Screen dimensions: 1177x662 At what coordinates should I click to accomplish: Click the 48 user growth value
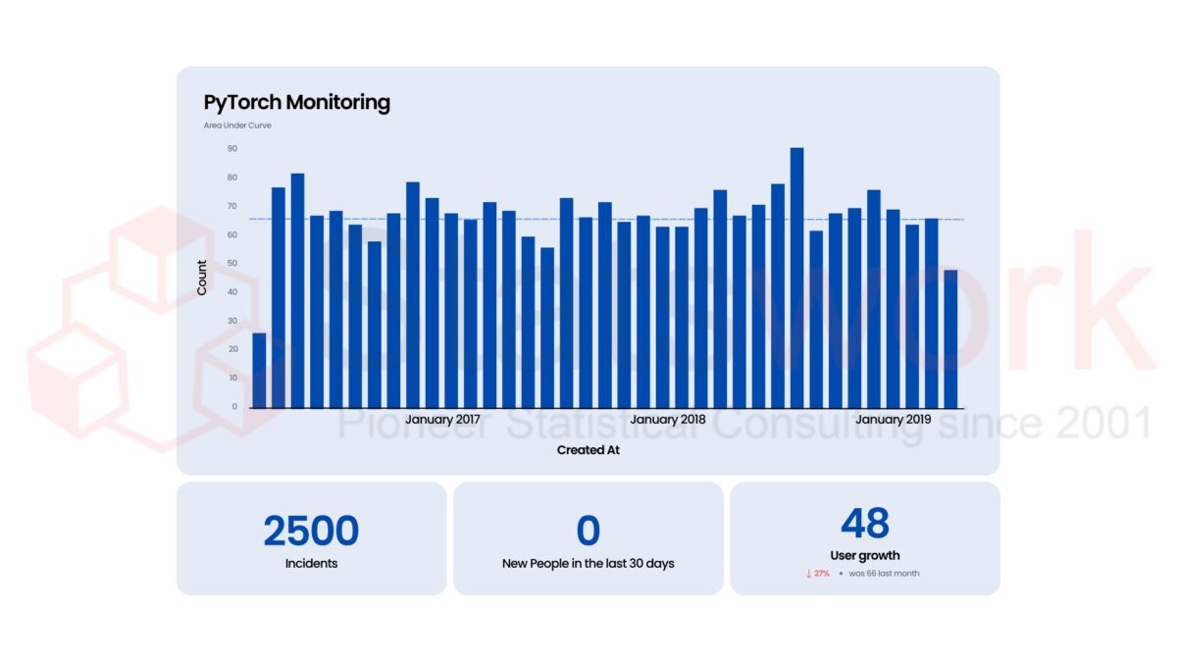pyautogui.click(x=865, y=524)
